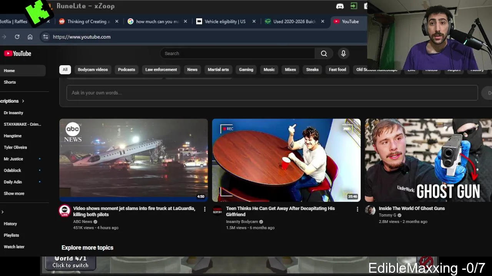Screen dimensions: 492x276
Task: Open site information icon beside URL
Action: click(45, 37)
